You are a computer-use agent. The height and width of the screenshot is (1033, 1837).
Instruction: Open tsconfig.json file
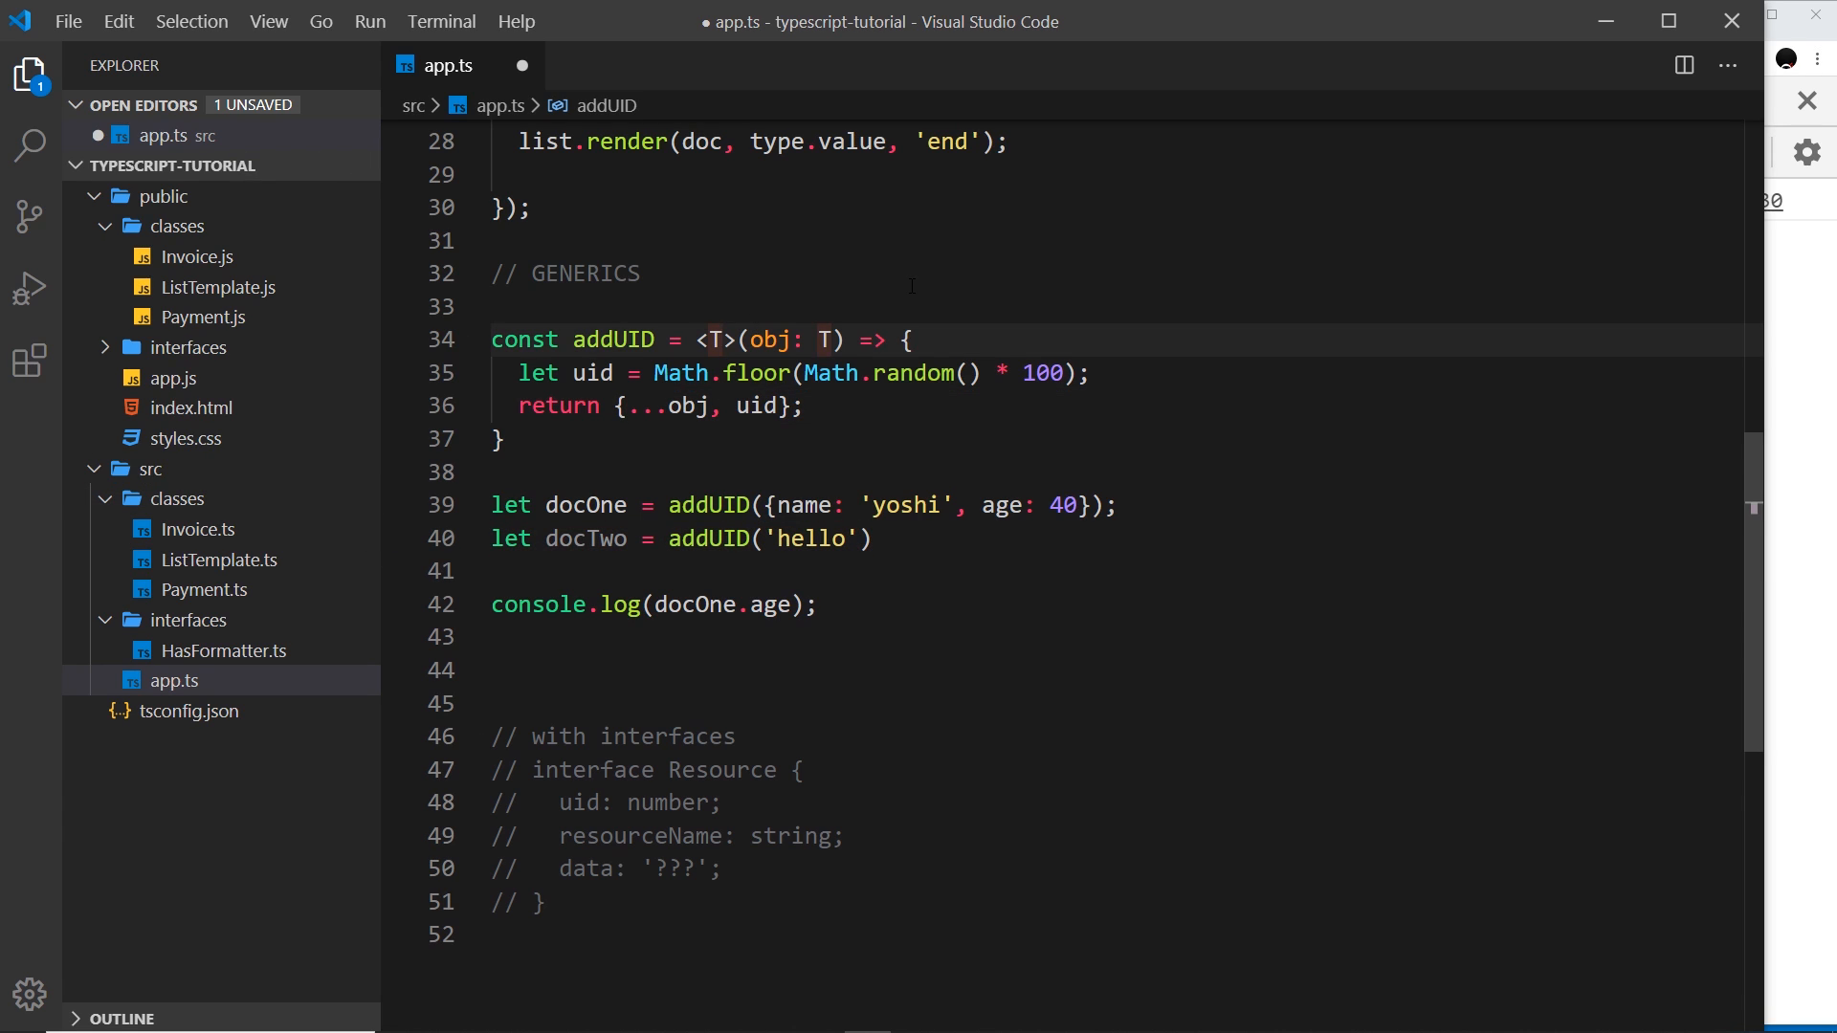click(x=189, y=712)
